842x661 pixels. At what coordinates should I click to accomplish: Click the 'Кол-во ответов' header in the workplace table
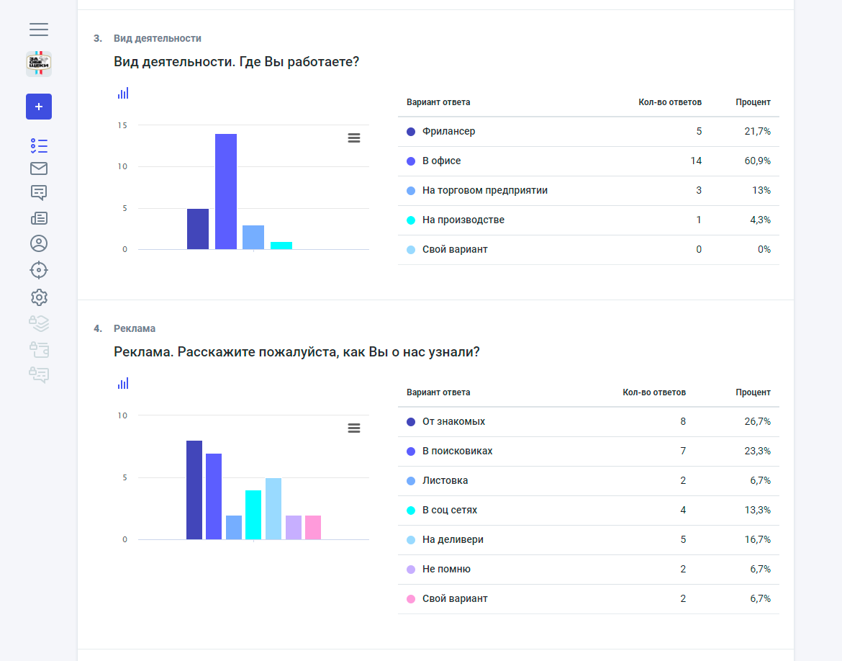(670, 102)
